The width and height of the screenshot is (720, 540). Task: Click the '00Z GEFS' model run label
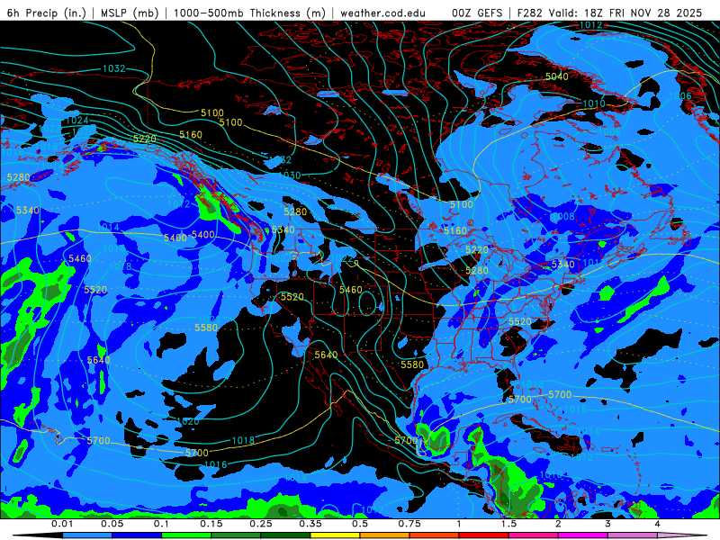(x=477, y=13)
